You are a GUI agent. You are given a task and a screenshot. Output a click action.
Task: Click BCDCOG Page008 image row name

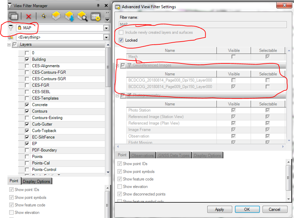pyautogui.click(x=170, y=80)
